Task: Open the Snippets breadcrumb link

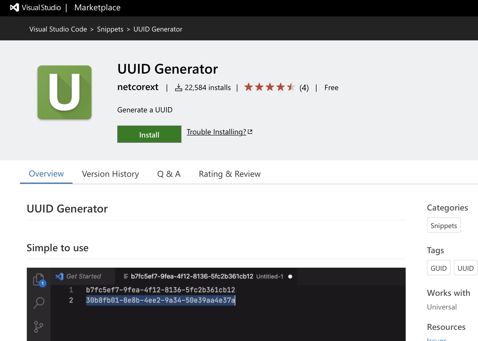Action: [x=110, y=29]
